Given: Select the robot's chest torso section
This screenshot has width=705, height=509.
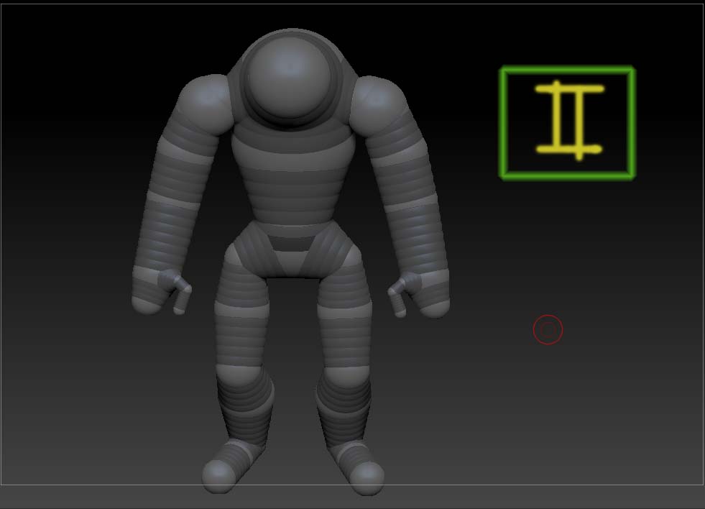Looking at the screenshot, I should 292,173.
